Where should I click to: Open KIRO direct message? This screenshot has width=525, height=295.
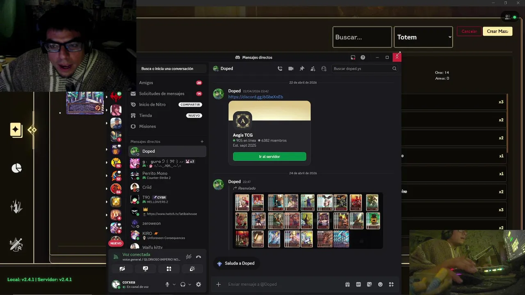pos(167,236)
